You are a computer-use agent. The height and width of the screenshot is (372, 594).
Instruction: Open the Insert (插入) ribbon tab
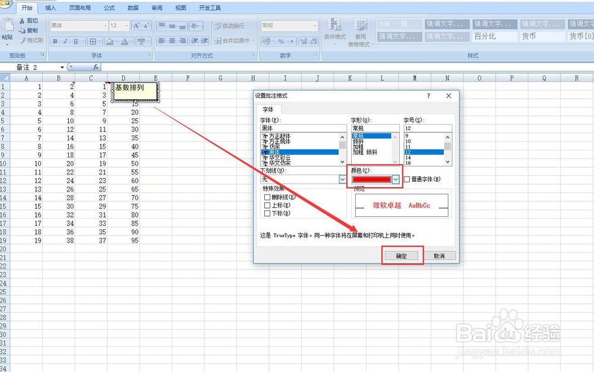[50, 8]
